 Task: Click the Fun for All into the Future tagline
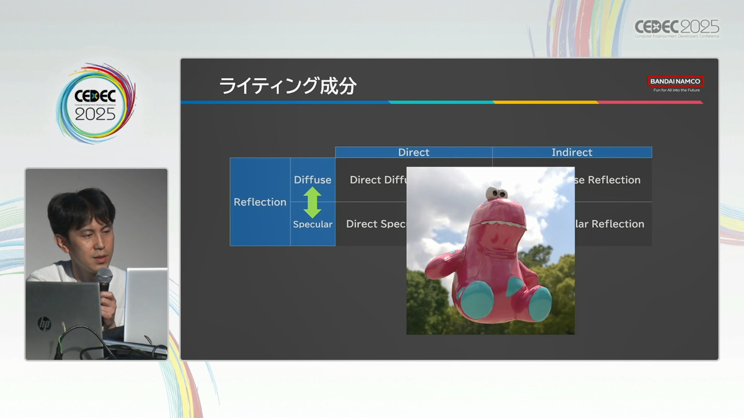pyautogui.click(x=676, y=90)
